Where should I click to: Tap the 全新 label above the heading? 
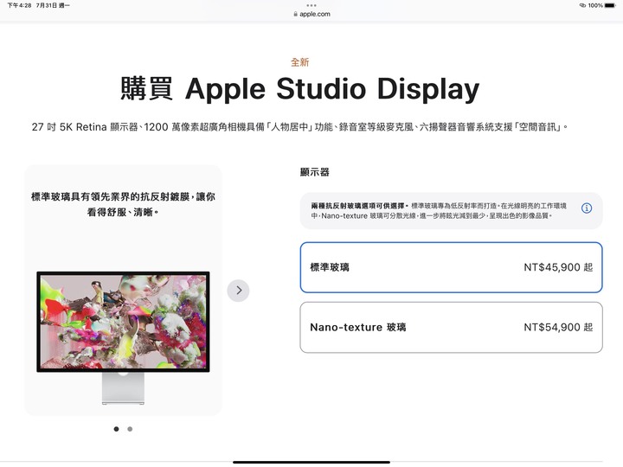(300, 62)
